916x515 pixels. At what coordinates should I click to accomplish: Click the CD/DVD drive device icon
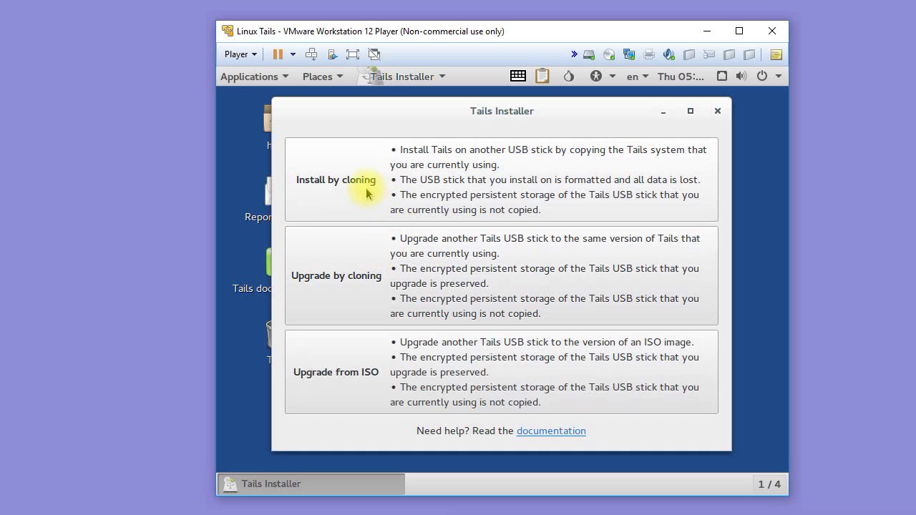[x=609, y=54]
